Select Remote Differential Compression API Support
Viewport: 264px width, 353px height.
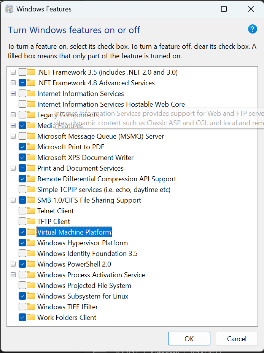click(x=107, y=179)
